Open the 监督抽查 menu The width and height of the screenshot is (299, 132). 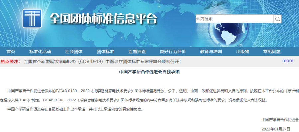(x=137, y=52)
